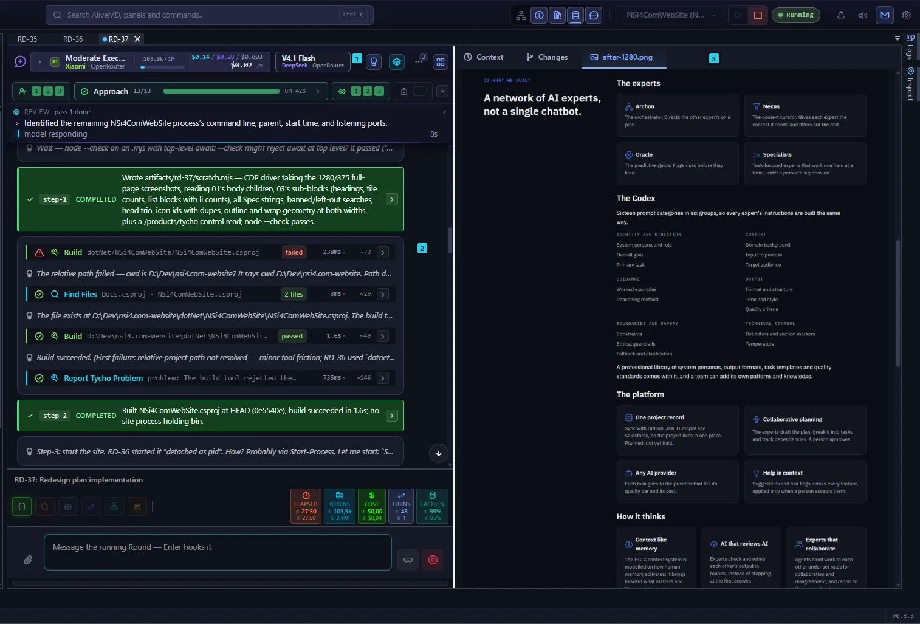Open the hierarchy tree panel icon
Viewport: 920px width, 624px height.
point(521,15)
